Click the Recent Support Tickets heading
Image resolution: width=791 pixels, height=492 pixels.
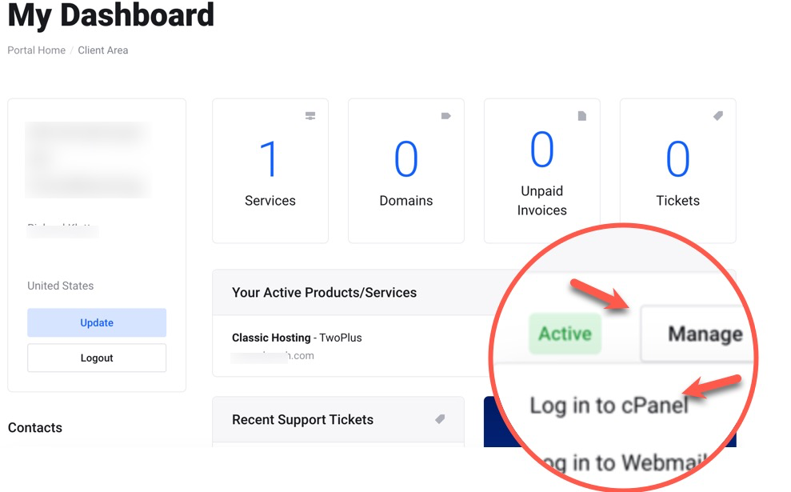(302, 420)
